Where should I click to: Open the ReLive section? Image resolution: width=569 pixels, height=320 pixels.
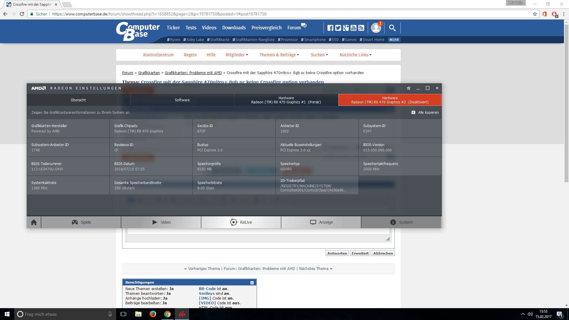pyautogui.click(x=241, y=222)
